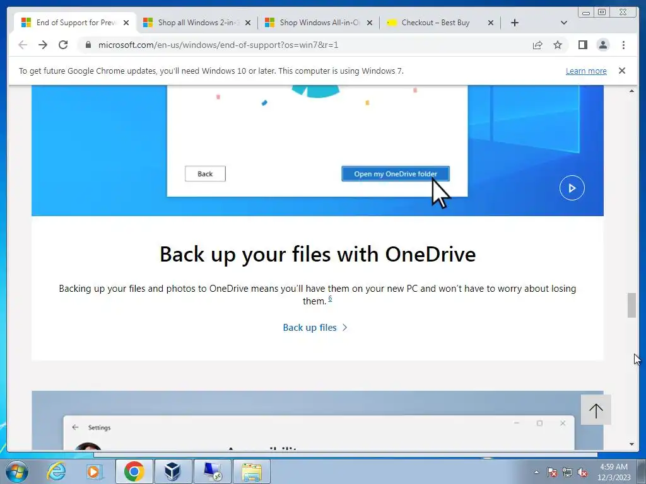
Task: Launch Internet Explorer from taskbar
Action: click(x=56, y=471)
